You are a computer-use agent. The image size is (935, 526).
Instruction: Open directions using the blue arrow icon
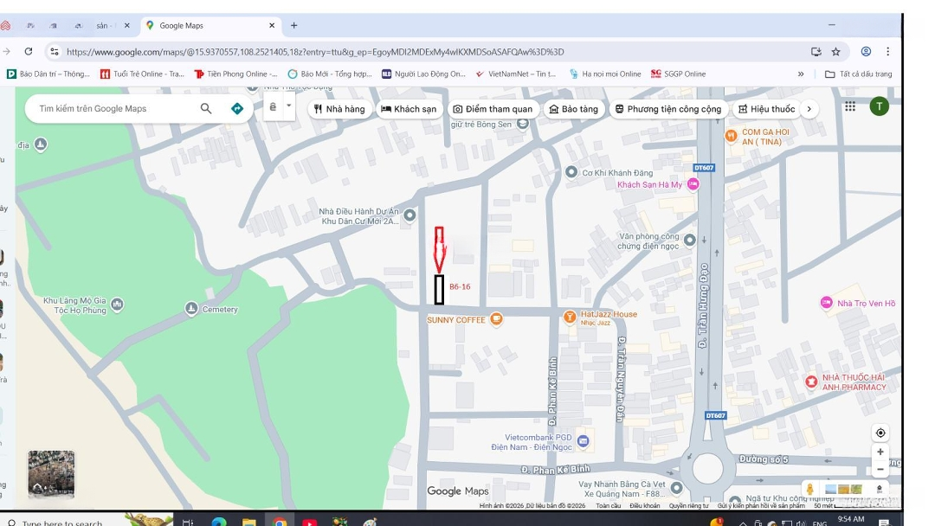pyautogui.click(x=236, y=108)
